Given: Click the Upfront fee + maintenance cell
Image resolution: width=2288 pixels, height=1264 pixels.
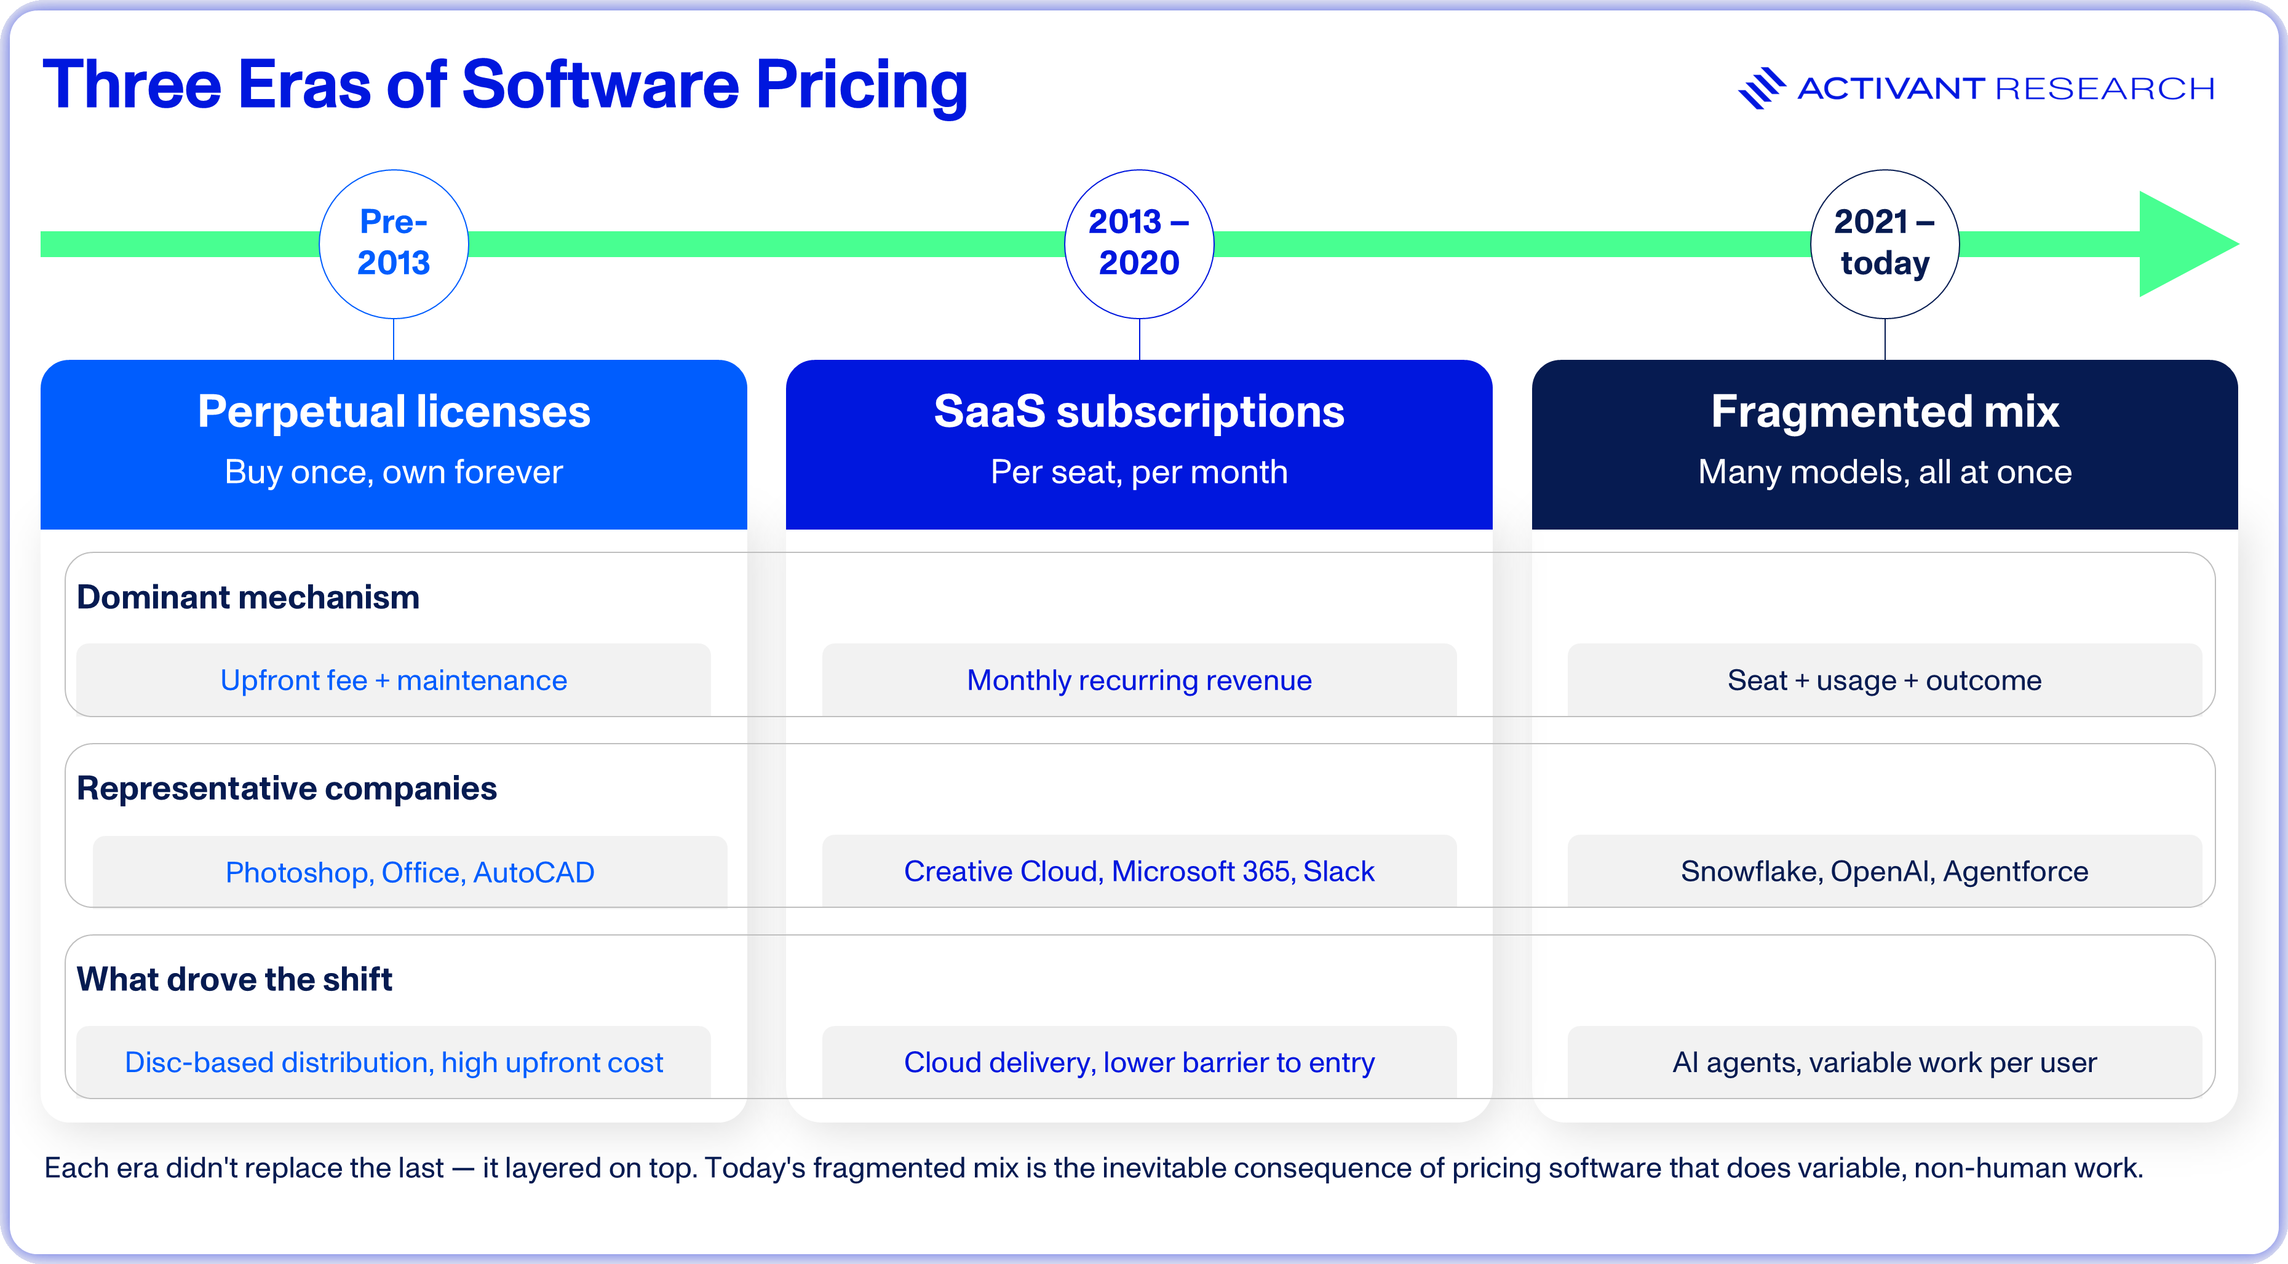Looking at the screenshot, I should tap(394, 680).
